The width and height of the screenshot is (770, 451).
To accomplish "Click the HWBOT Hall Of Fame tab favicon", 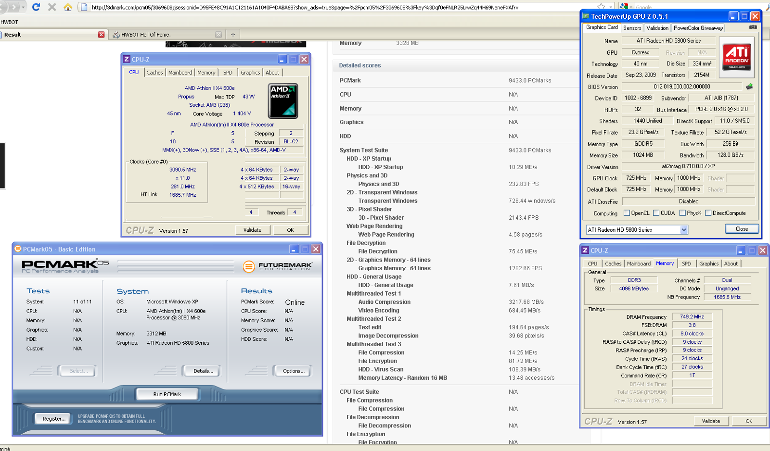I will (116, 35).
